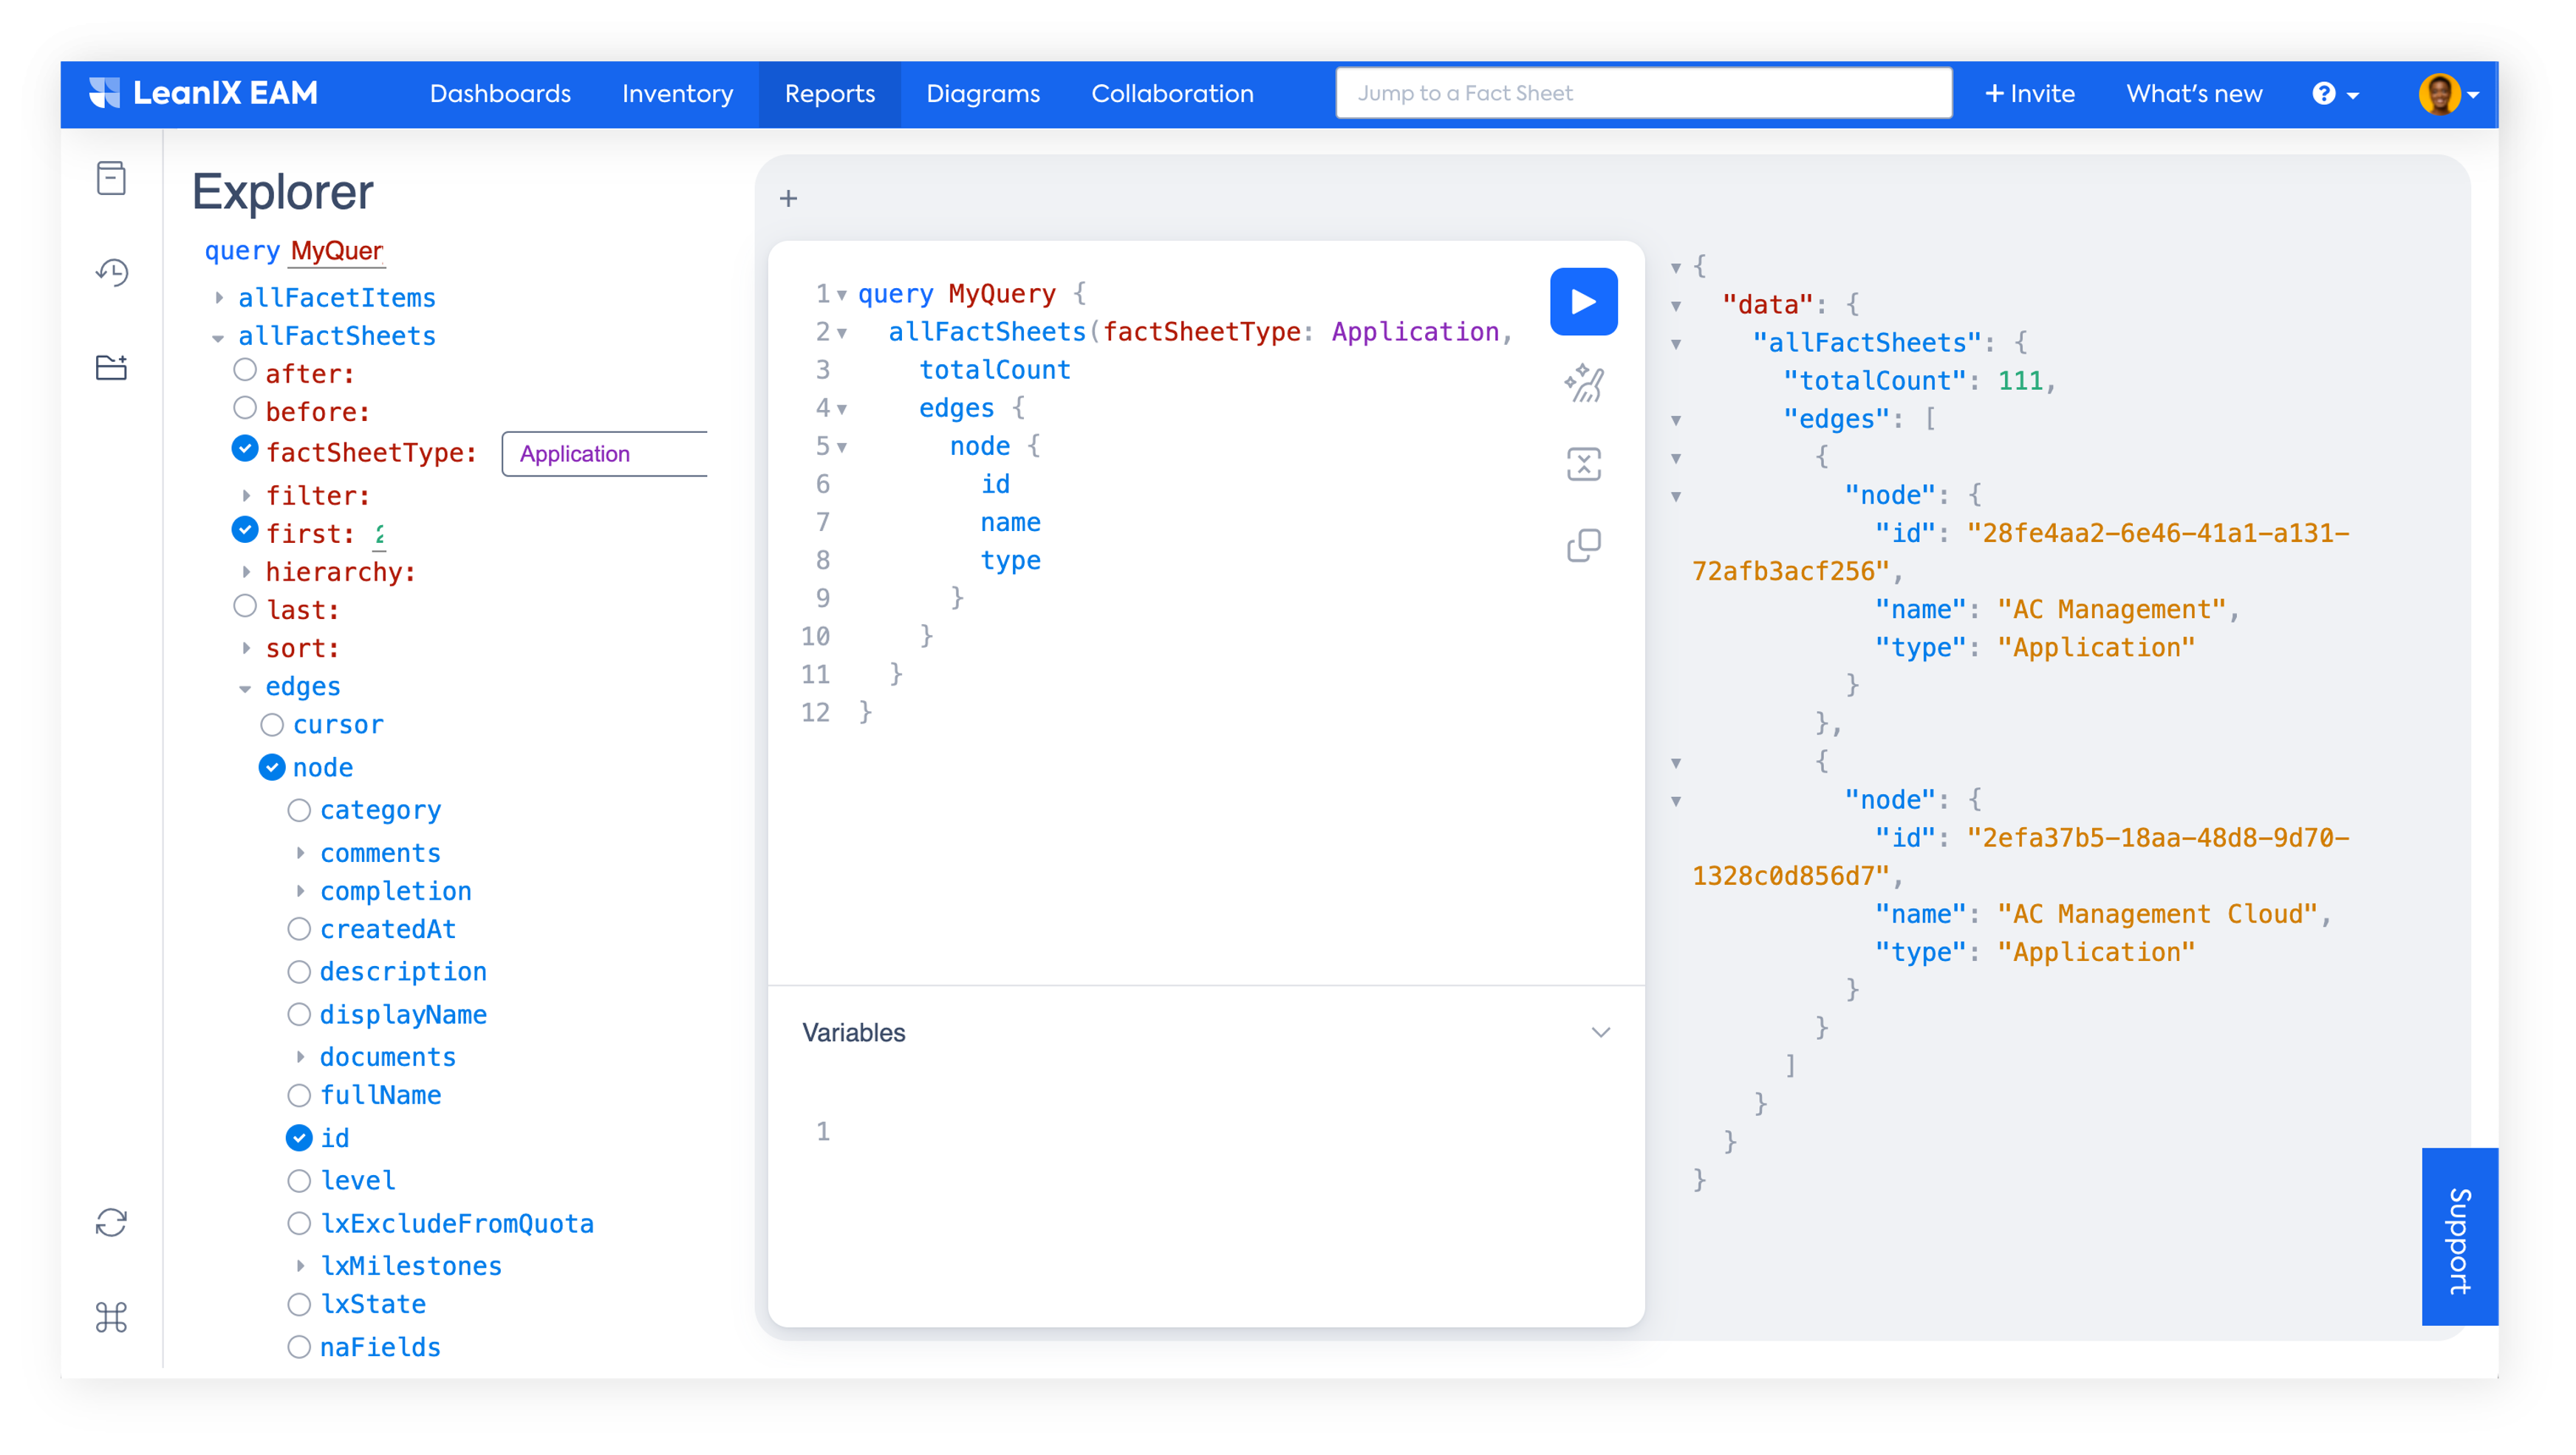Collapse the "data" object in results

[1676, 306]
